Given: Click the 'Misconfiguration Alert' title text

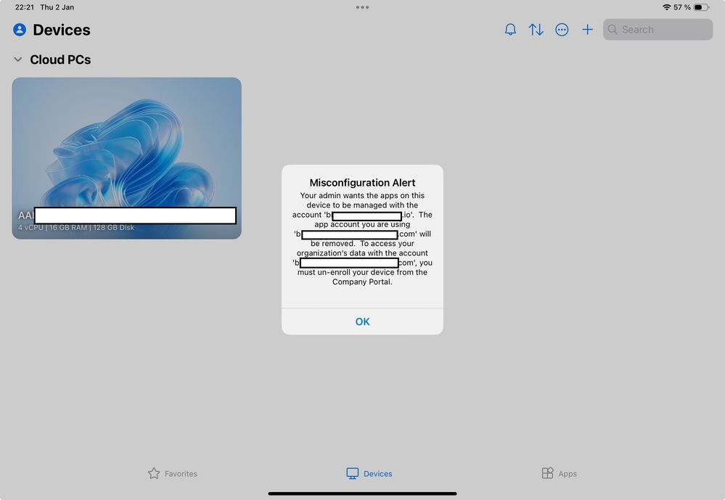Looking at the screenshot, I should pos(363,183).
